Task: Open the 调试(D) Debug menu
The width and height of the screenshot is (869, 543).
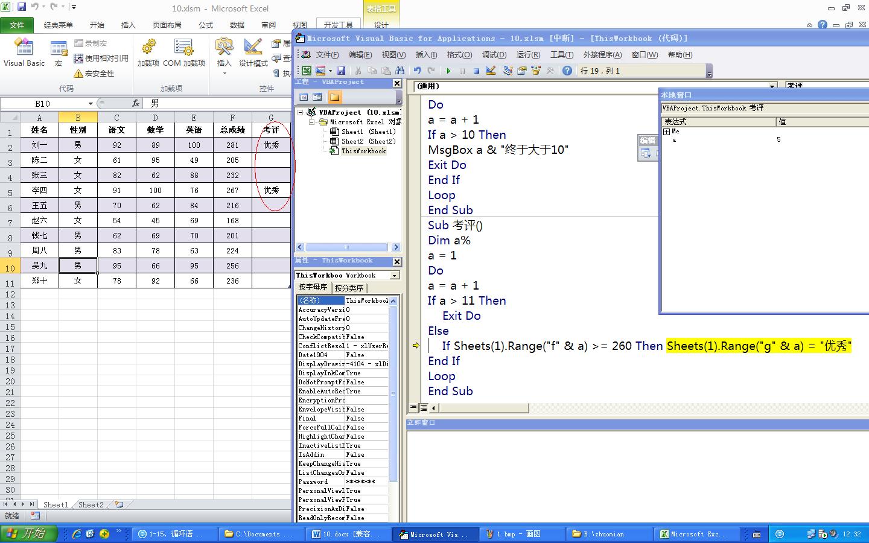Action: (494, 55)
